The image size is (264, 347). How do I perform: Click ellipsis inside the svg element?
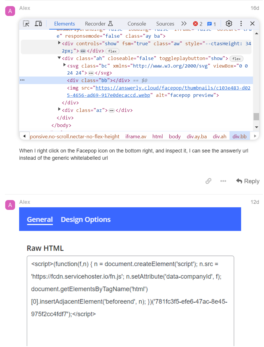click(x=91, y=73)
